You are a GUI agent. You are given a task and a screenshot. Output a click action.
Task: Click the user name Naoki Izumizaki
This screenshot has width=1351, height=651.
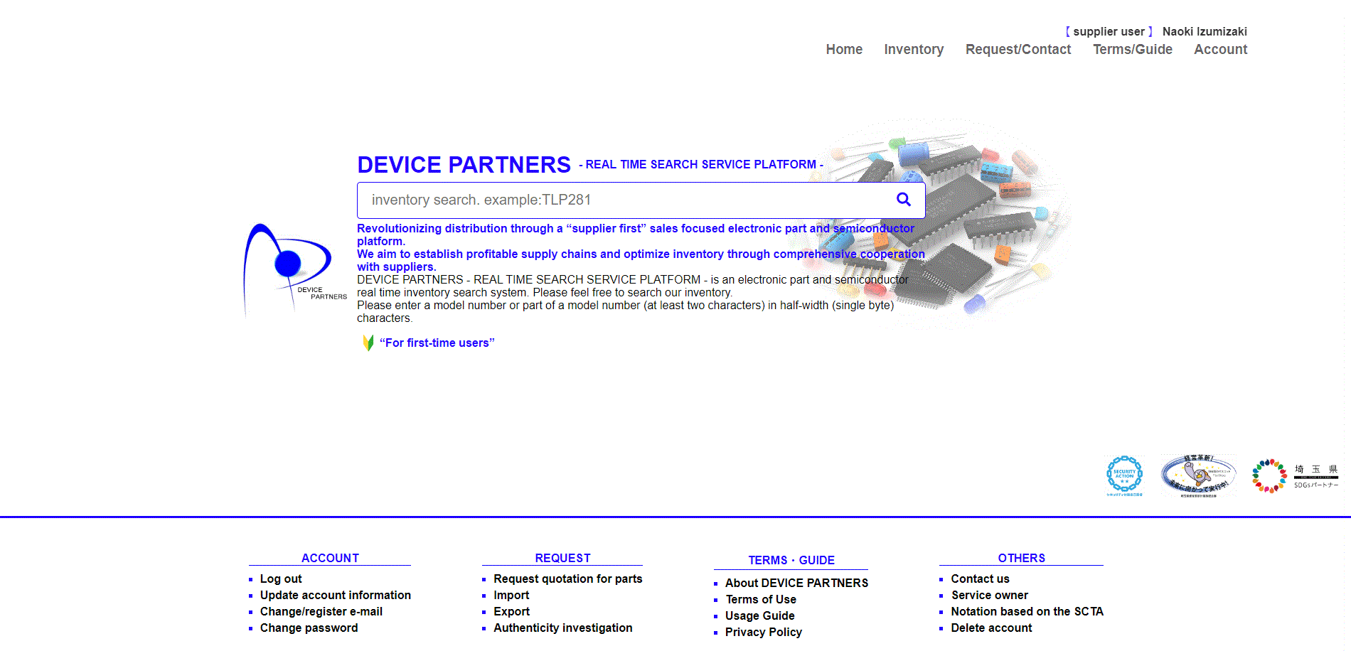(1205, 31)
